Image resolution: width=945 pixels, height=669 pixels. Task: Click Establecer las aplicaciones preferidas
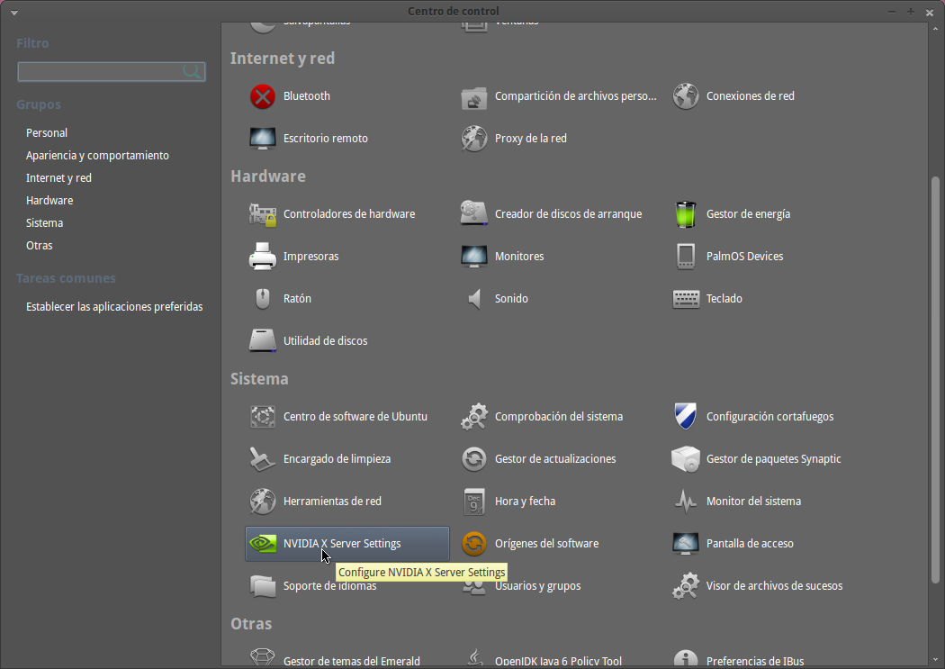(x=114, y=306)
